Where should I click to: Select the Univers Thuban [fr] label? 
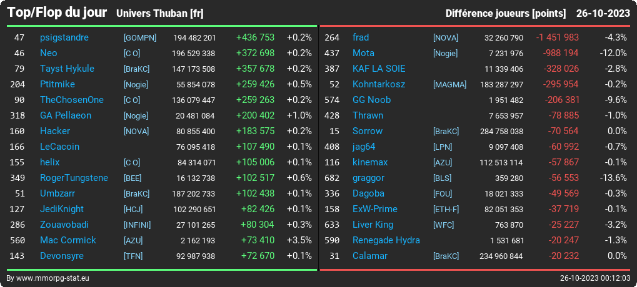click(159, 13)
